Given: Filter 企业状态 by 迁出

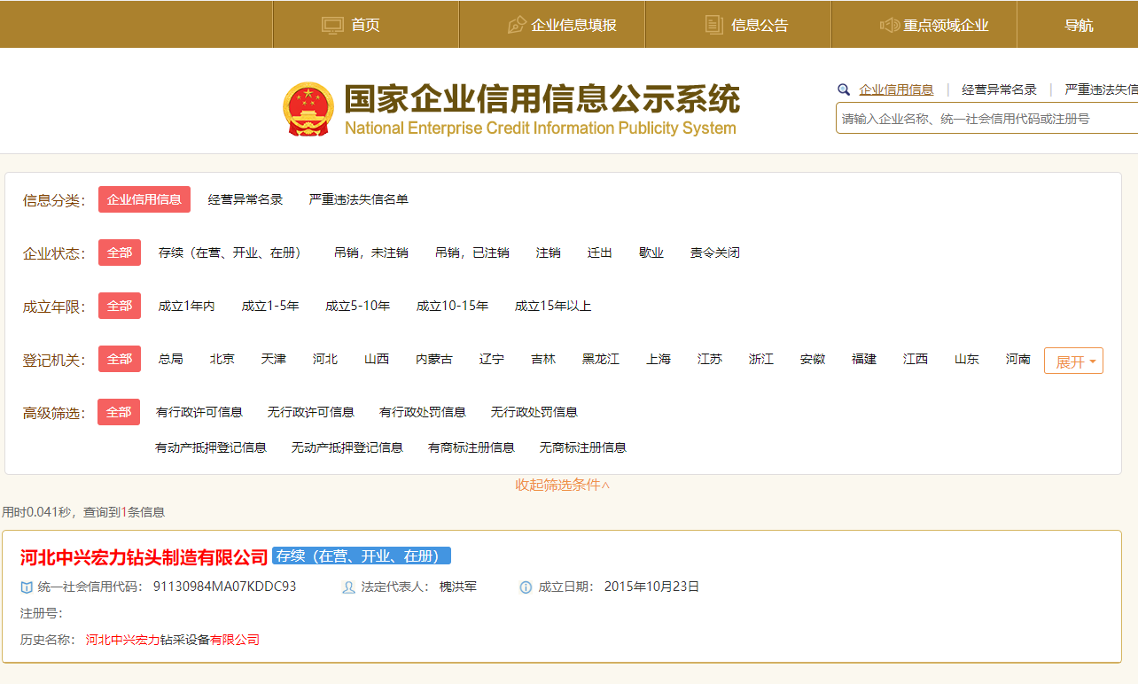Looking at the screenshot, I should coord(600,253).
